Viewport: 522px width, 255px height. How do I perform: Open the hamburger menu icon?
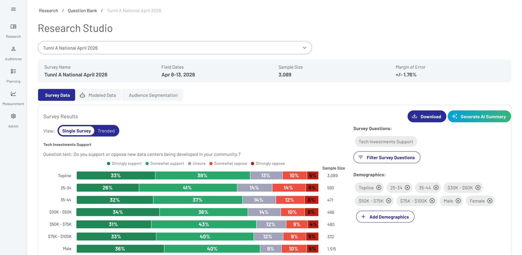coord(13,9)
